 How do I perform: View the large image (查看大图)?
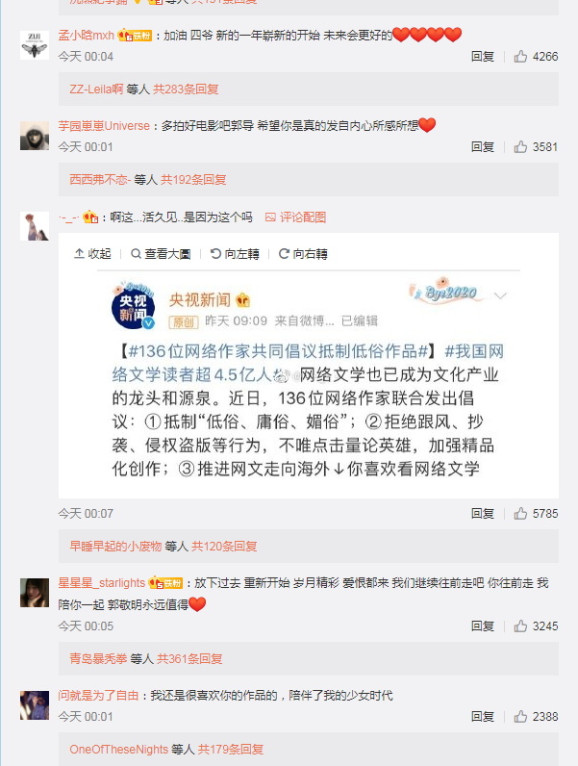(x=161, y=254)
